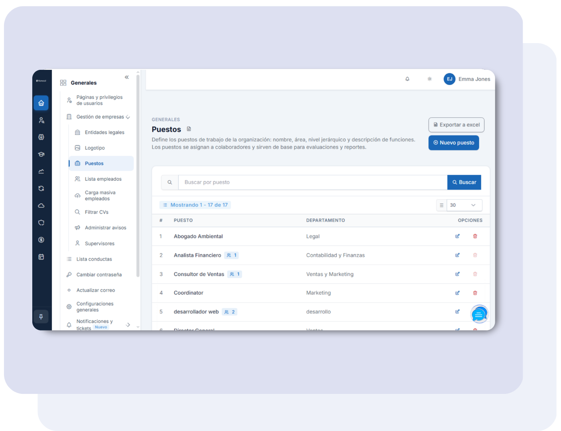Click document icon beside Puestos title
This screenshot has height=431, width=561.
(189, 129)
